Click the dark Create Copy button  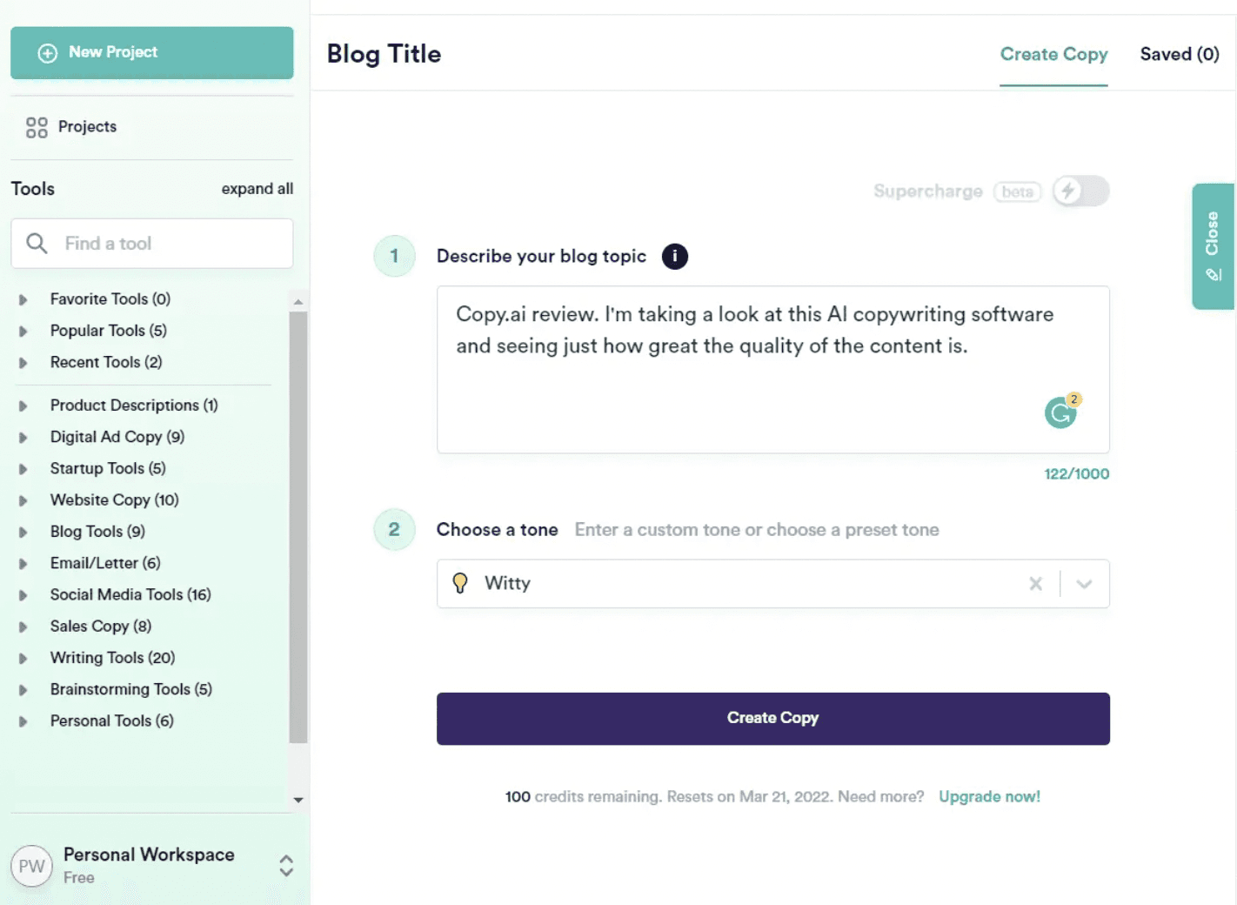(x=773, y=719)
